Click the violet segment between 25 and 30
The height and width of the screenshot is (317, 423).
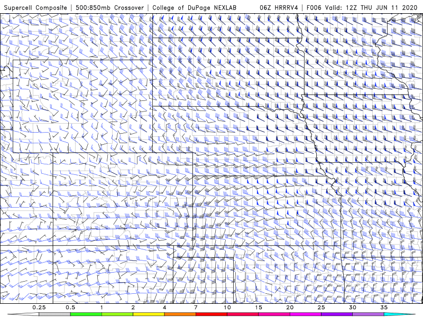[x=337, y=314]
